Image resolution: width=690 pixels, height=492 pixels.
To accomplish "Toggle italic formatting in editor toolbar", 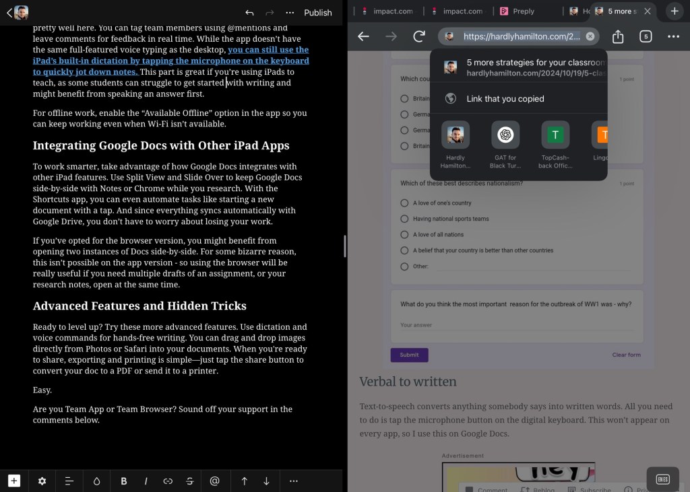I will pyautogui.click(x=146, y=481).
